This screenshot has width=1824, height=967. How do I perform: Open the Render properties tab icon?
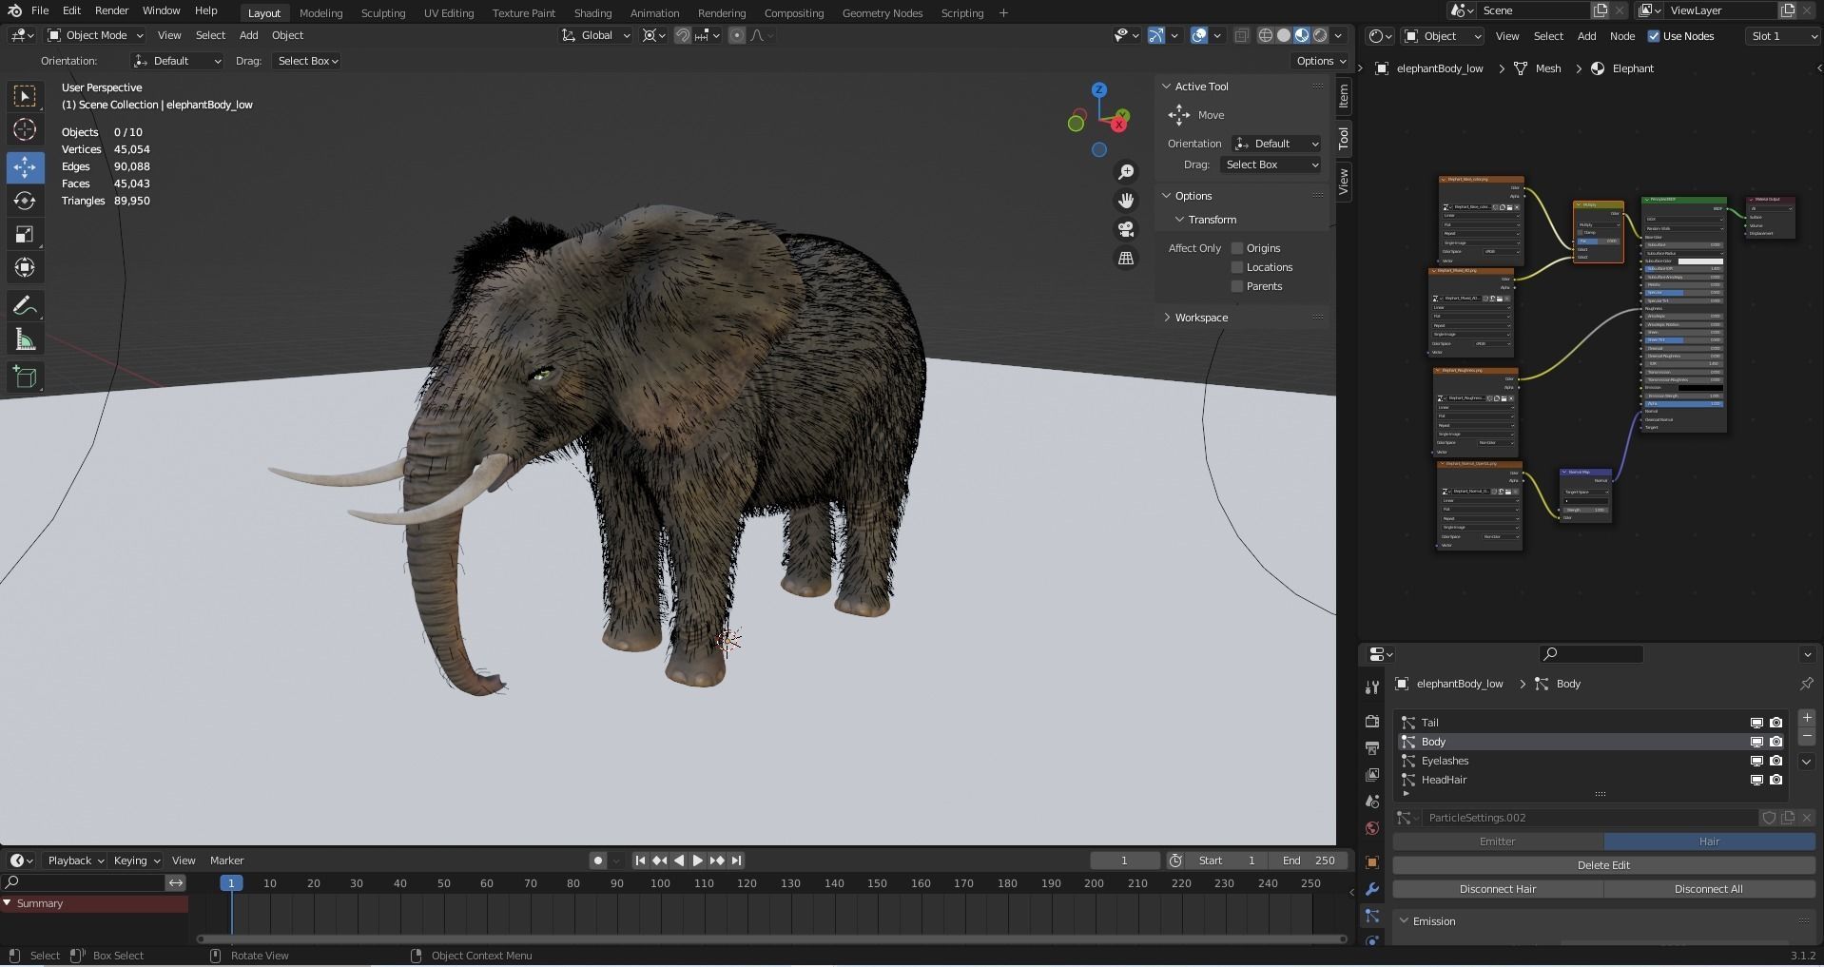(x=1371, y=722)
